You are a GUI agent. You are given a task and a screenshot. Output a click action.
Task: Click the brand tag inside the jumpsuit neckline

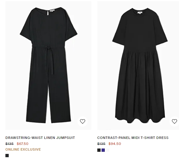point(52,10)
